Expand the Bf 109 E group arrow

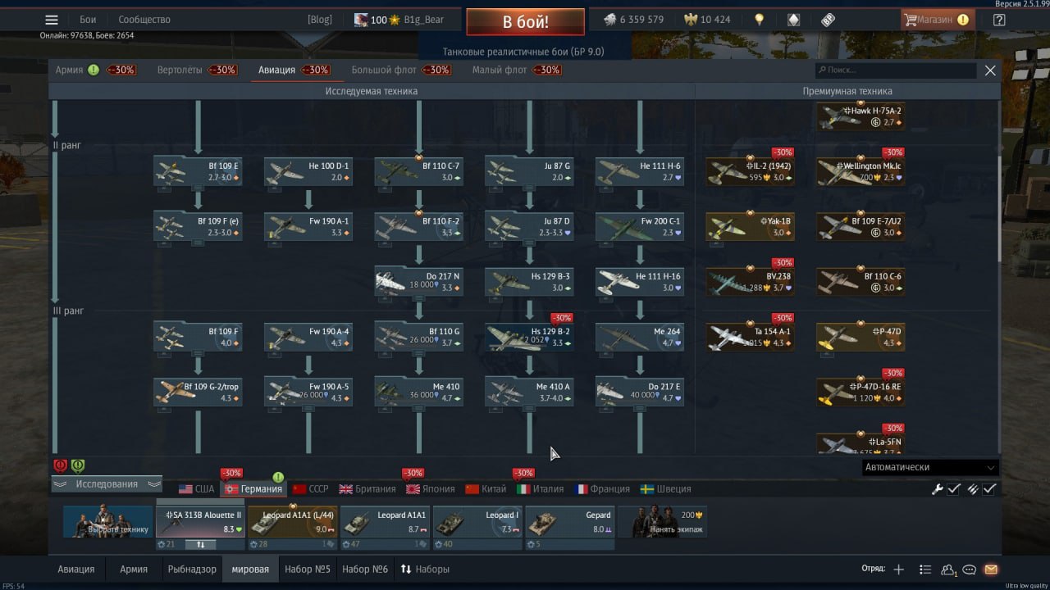point(198,188)
